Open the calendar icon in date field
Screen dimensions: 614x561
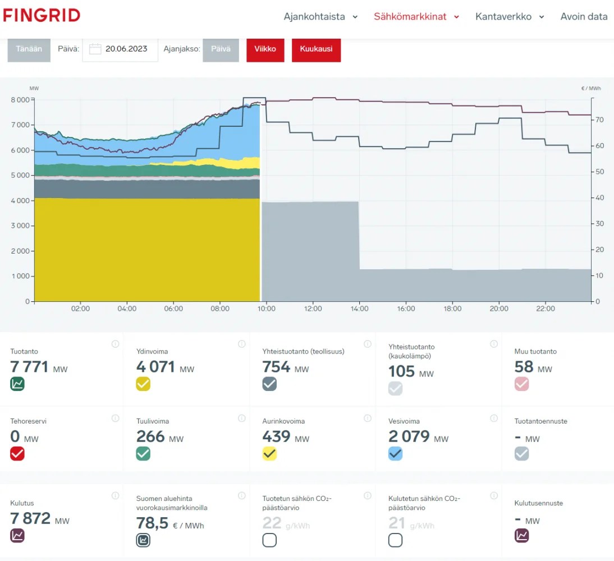95,49
